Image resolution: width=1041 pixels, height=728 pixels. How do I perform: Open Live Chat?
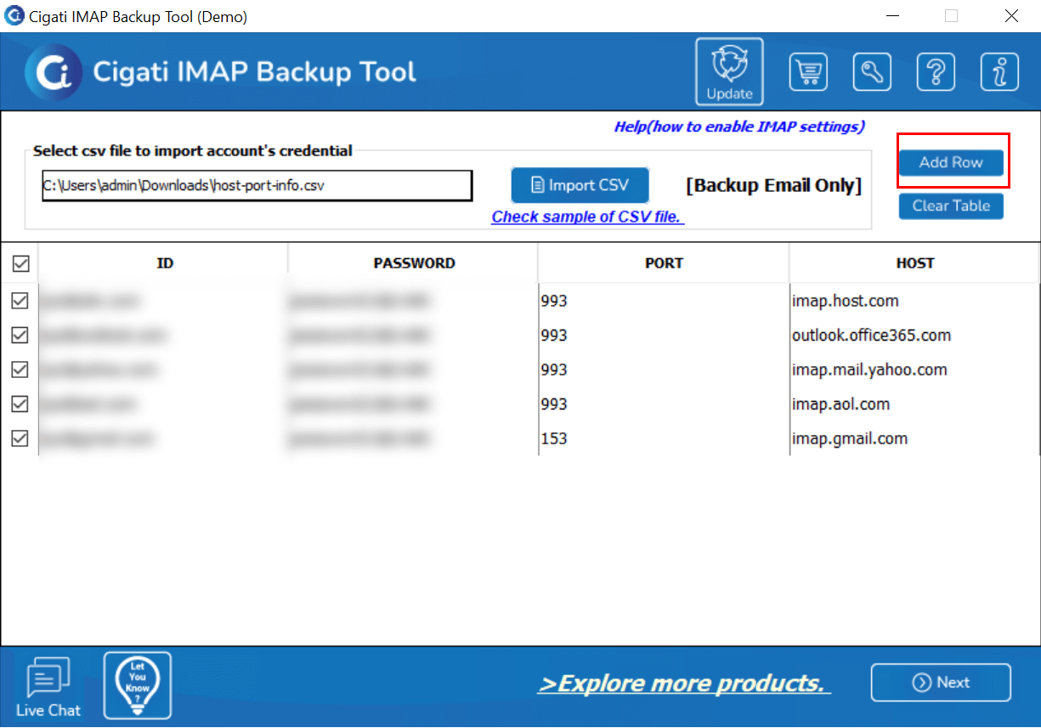coord(48,688)
